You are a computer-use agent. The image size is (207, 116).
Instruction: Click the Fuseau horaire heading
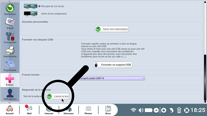pos(31,75)
